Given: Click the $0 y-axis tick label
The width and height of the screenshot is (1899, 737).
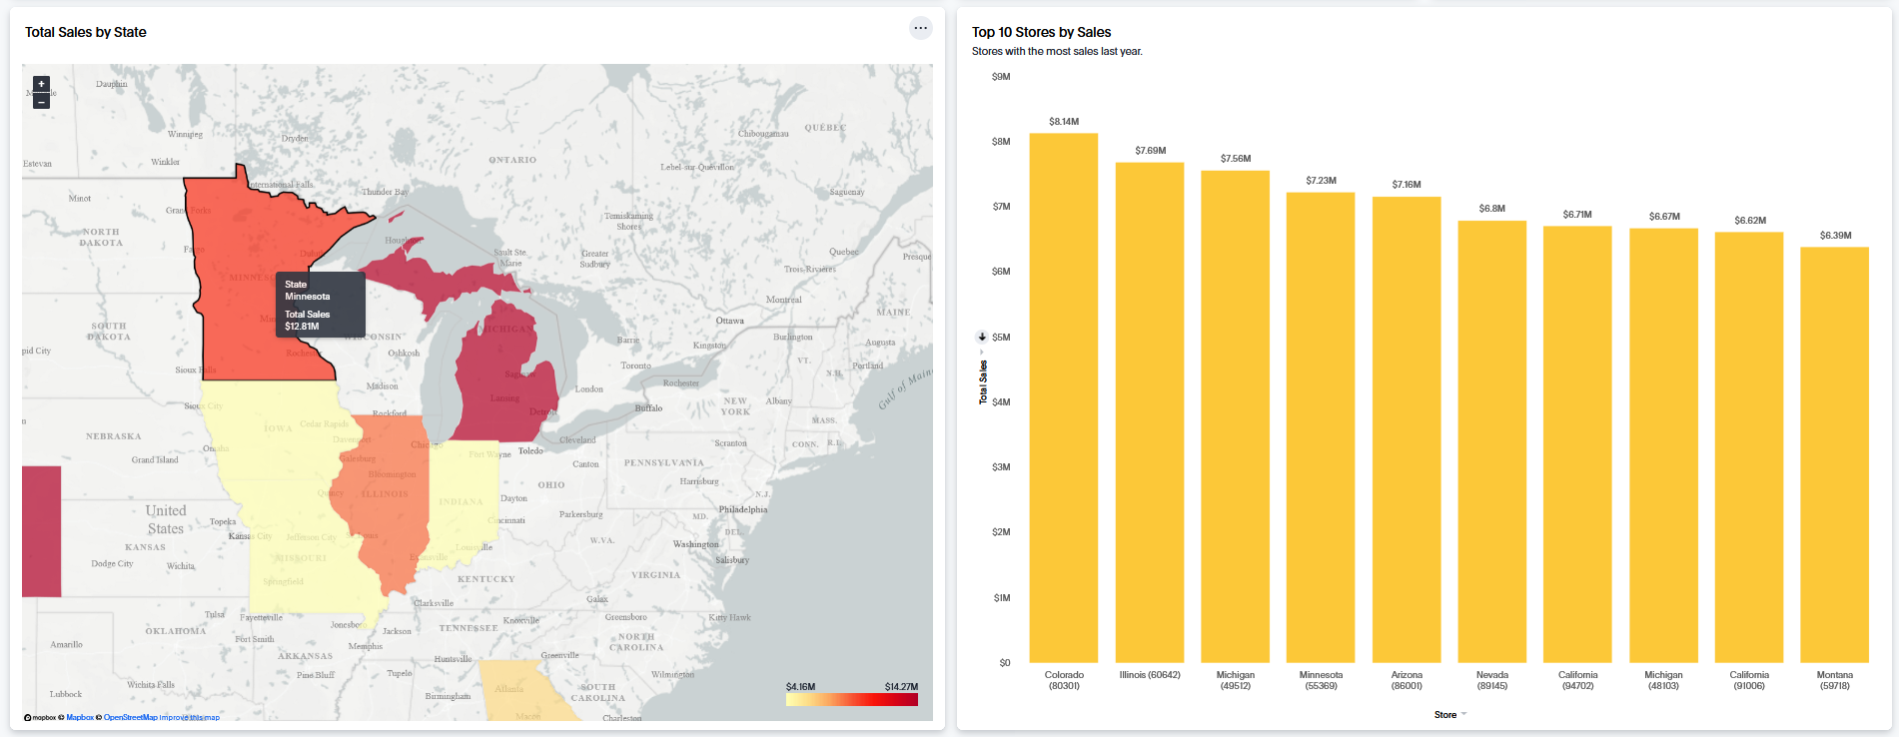Looking at the screenshot, I should pyautogui.click(x=1005, y=663).
